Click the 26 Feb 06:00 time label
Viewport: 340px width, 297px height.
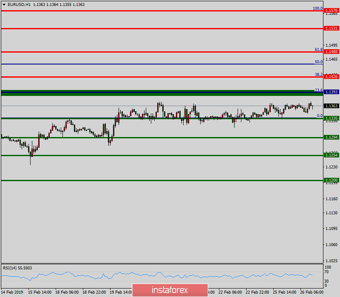[312, 292]
